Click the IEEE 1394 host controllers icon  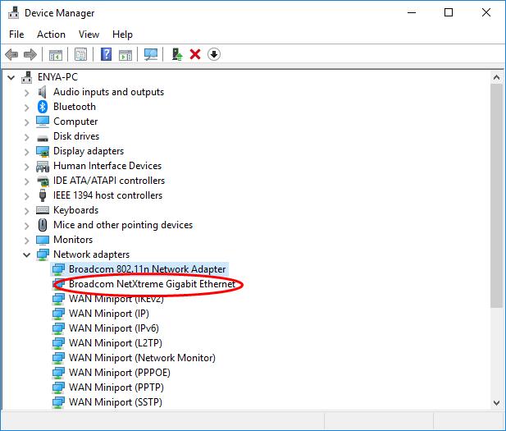click(x=43, y=195)
